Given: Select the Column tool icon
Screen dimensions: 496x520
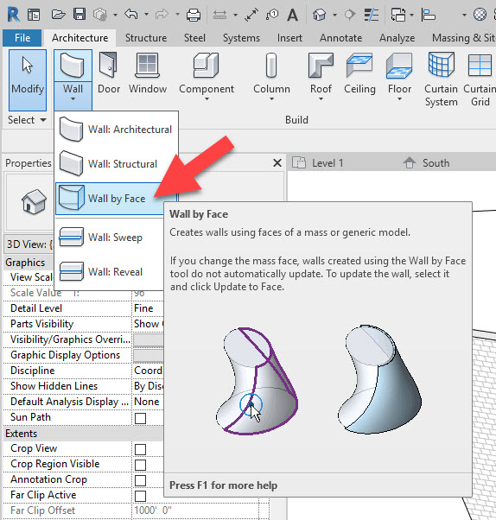Looking at the screenshot, I should (271, 66).
